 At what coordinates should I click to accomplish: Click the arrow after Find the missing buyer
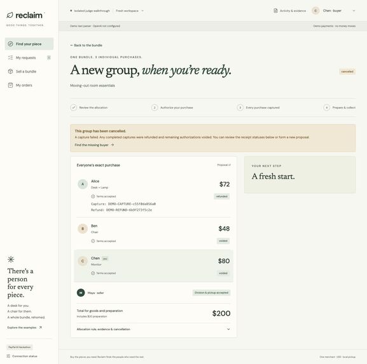[113, 145]
